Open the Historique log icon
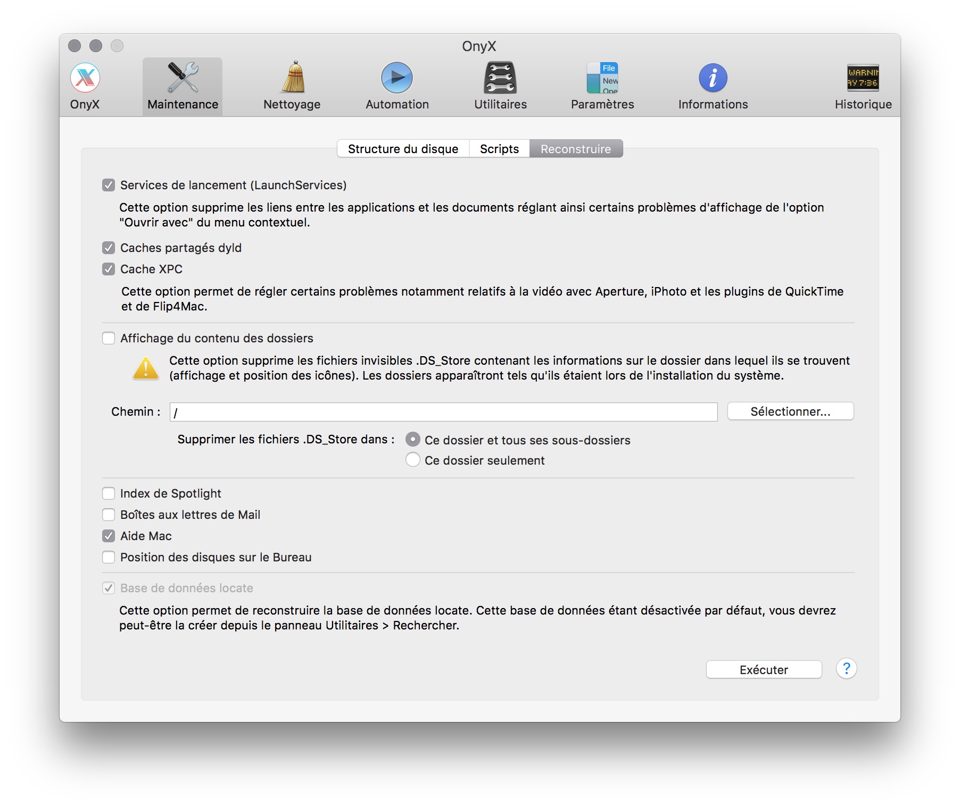The width and height of the screenshot is (960, 807). [x=863, y=78]
